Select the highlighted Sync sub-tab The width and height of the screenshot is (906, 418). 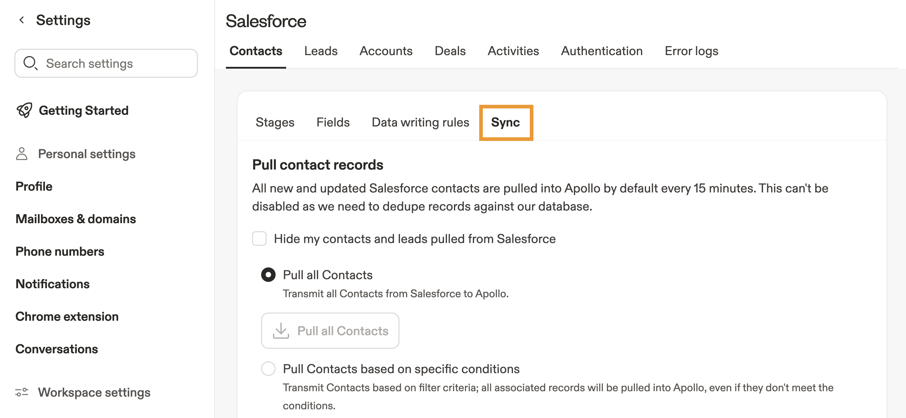505,122
